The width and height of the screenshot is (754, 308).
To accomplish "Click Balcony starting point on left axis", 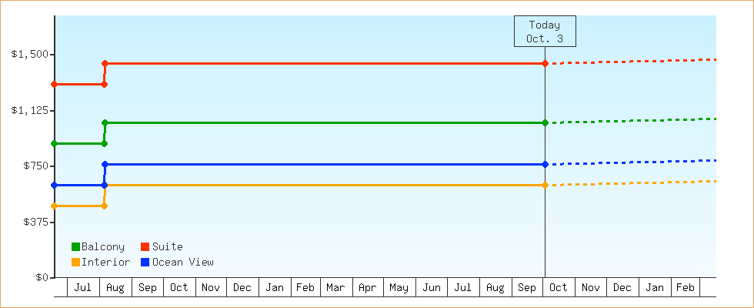I will [55, 143].
